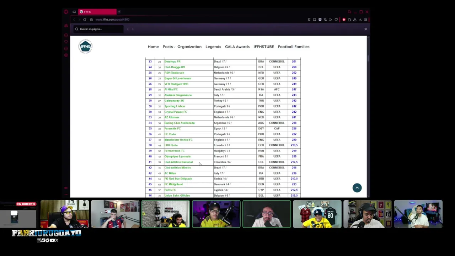Open the extensions cube toolbar icon
Screen dimensions: 455x256
coord(349,20)
